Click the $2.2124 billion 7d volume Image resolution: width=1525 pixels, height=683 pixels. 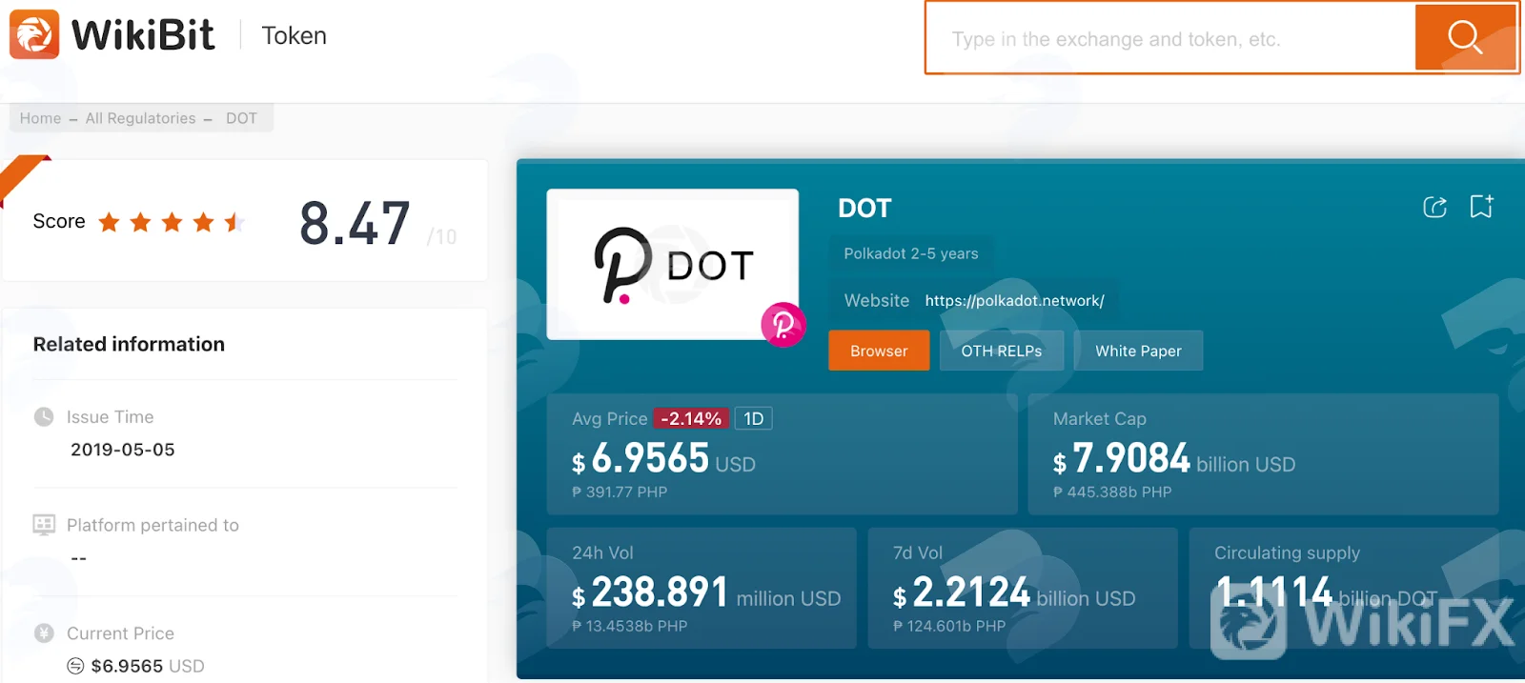[x=1014, y=593]
